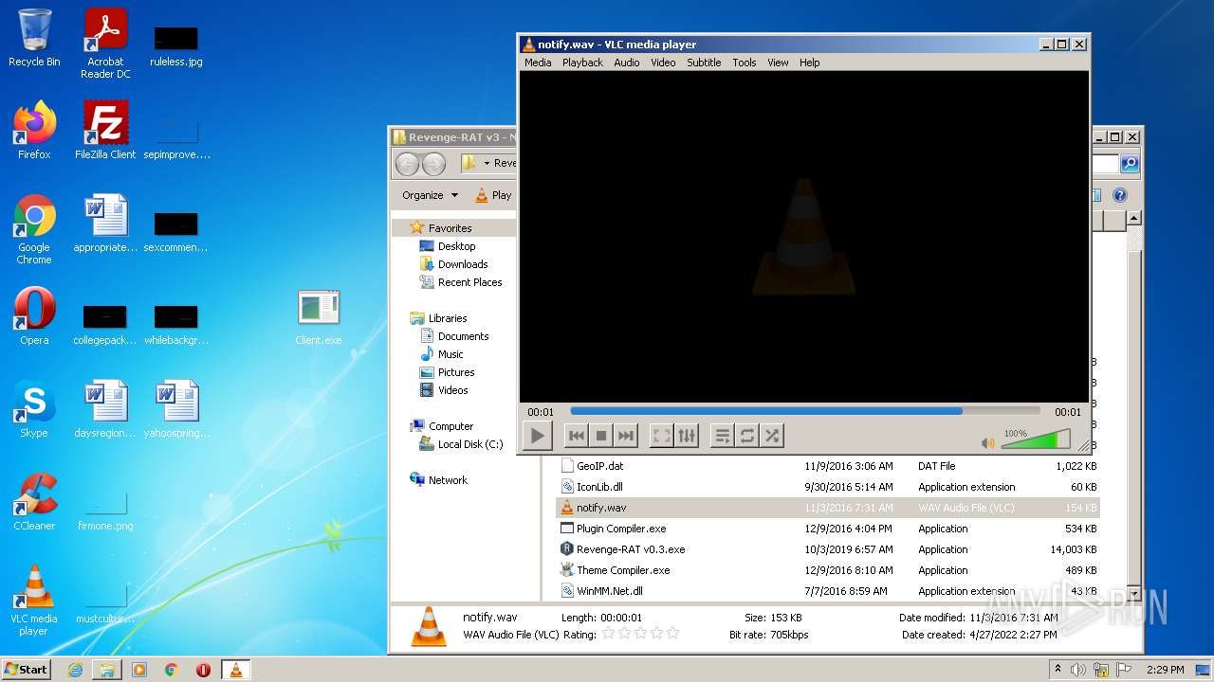Open the VLC Video menu
This screenshot has height=682, width=1214.
click(663, 63)
